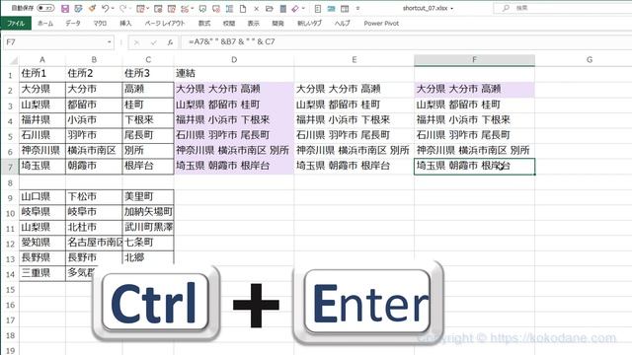Click column F cell 大分県 大分市 高瀬
The image size is (632, 355).
pyautogui.click(x=474, y=90)
